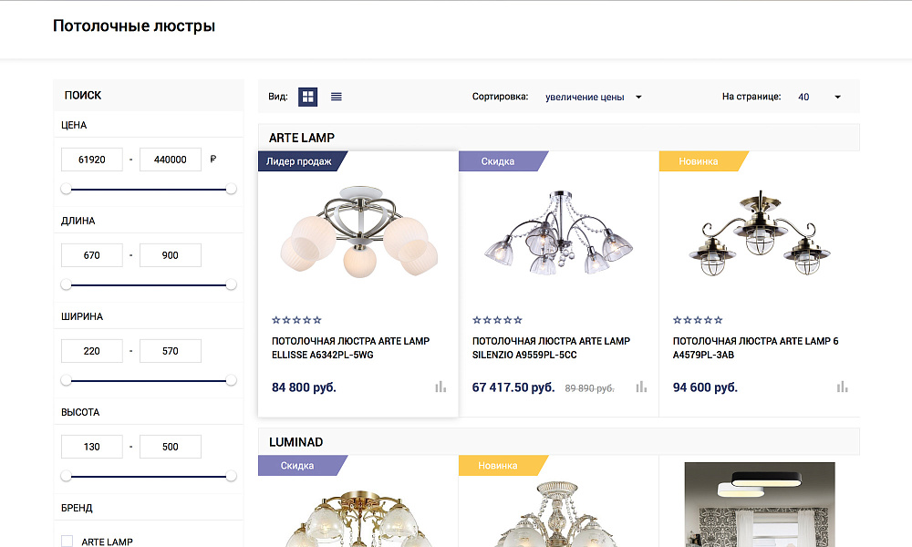Image resolution: width=912 pixels, height=547 pixels.
Task: Open the sorting dropdown showing увеличение цены
Action: coord(593,96)
